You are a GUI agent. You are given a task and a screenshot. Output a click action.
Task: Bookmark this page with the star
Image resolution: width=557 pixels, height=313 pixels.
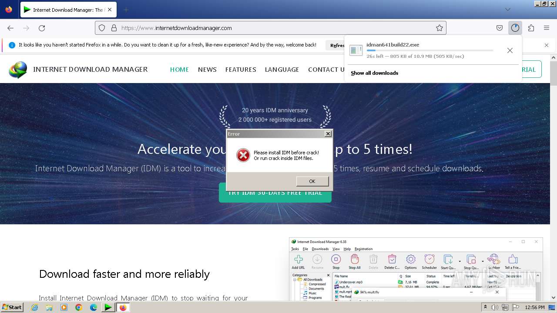coord(440,28)
